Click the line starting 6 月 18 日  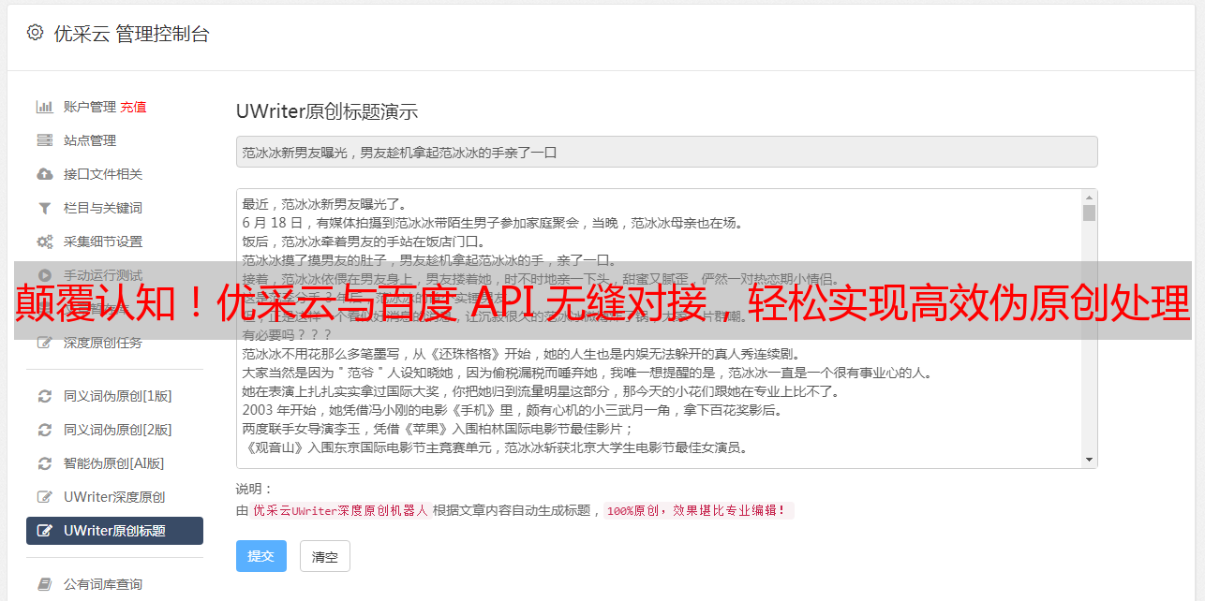point(492,223)
